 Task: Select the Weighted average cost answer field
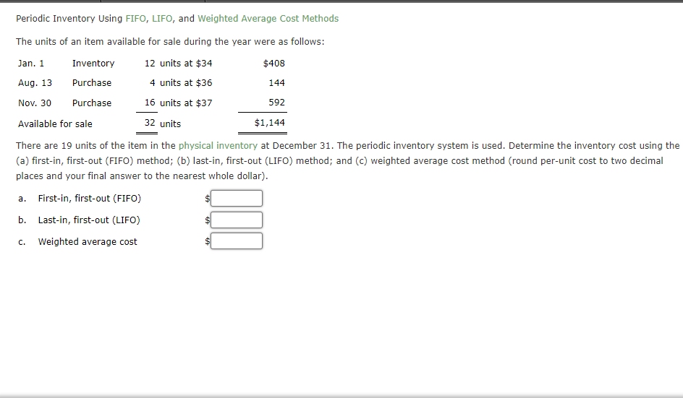[x=237, y=241]
